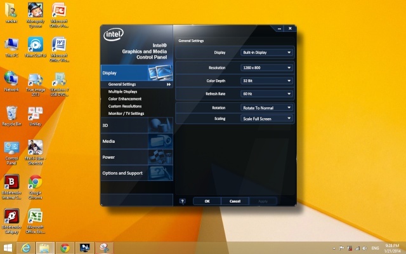Open the Color Enhancement submenu item
This screenshot has width=406, height=254.
(x=125, y=99)
